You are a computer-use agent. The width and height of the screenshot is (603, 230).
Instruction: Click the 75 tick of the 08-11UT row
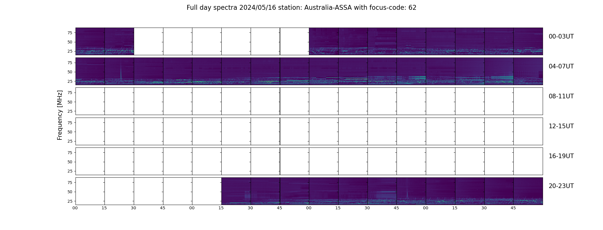click(x=70, y=93)
